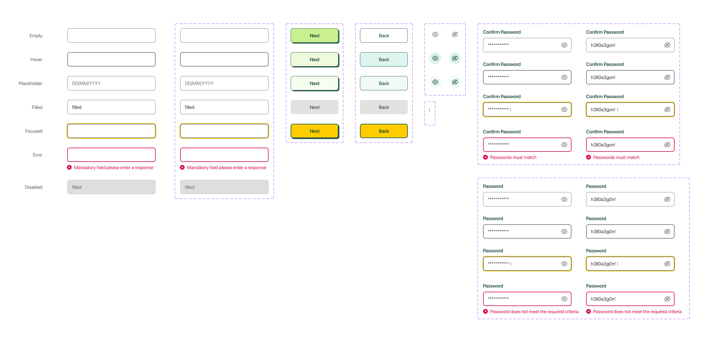The height and width of the screenshot is (343, 708).
Task: Click the bright green default Next button
Action: pos(314,35)
